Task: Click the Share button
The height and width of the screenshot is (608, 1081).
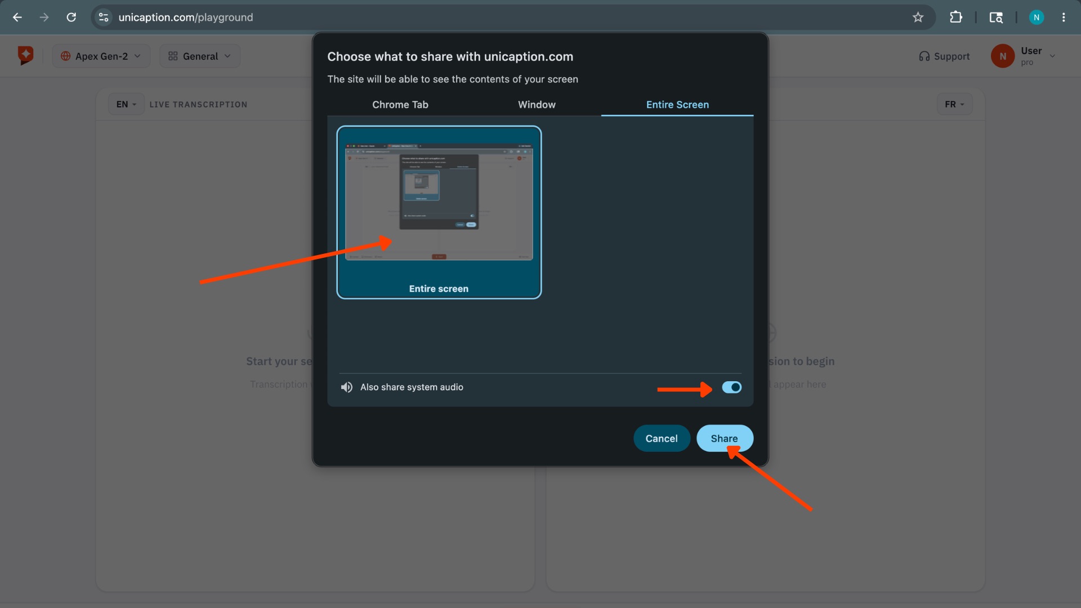Action: (x=725, y=439)
